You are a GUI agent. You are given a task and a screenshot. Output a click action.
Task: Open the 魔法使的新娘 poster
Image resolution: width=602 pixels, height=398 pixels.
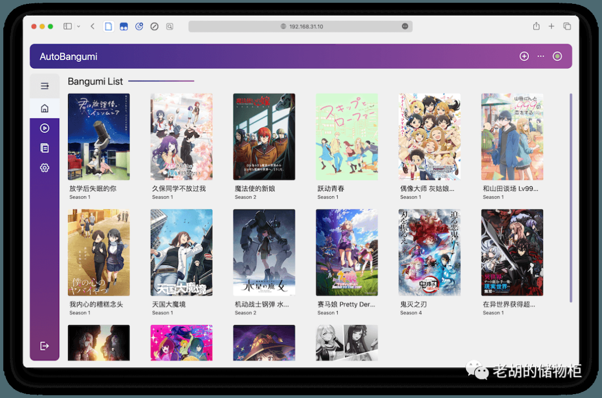pos(264,137)
